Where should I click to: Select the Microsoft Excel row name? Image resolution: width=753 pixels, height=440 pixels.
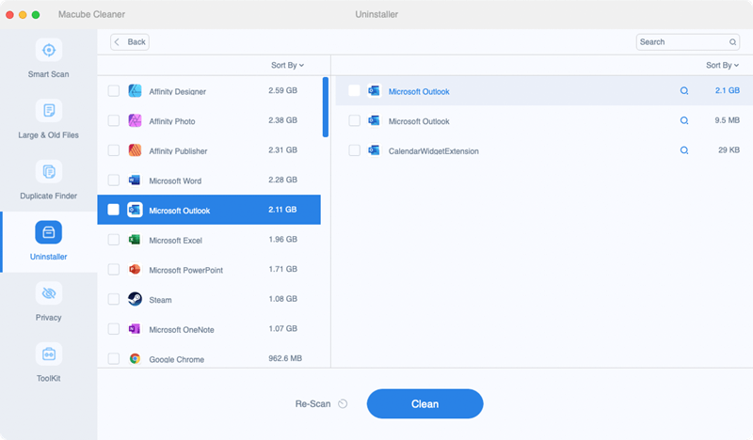(x=176, y=241)
